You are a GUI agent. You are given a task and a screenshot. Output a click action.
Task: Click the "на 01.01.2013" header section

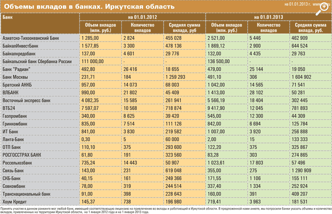(x=268, y=17)
